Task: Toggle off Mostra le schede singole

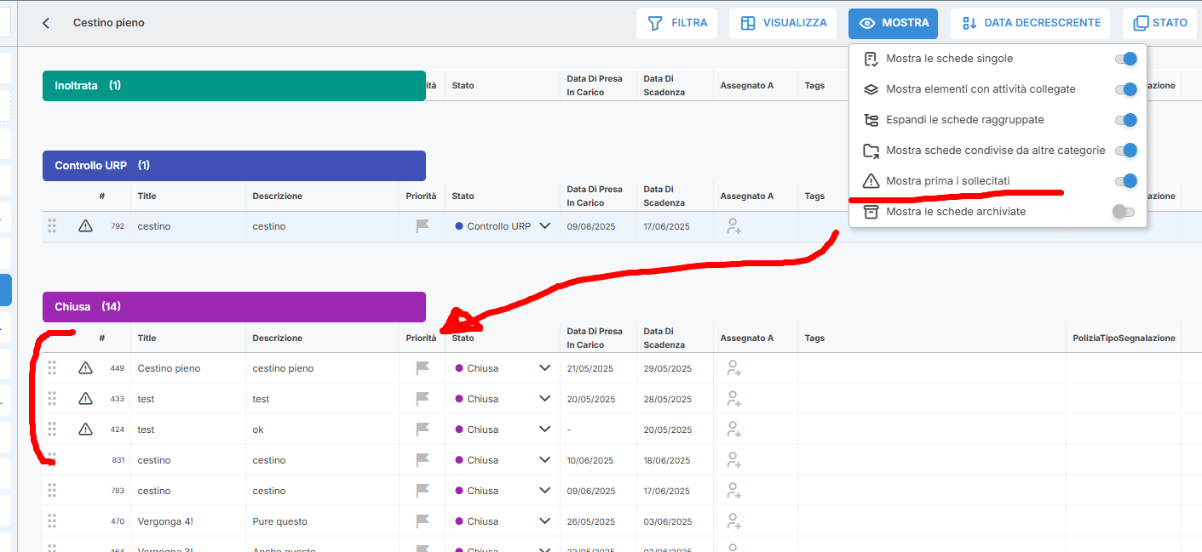Action: point(1125,59)
